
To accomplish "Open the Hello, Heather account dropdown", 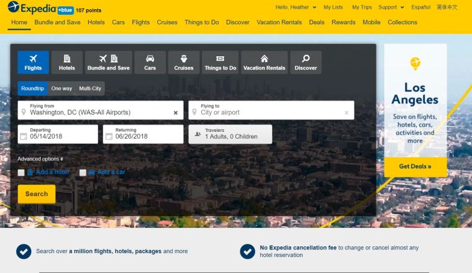I will click(296, 7).
